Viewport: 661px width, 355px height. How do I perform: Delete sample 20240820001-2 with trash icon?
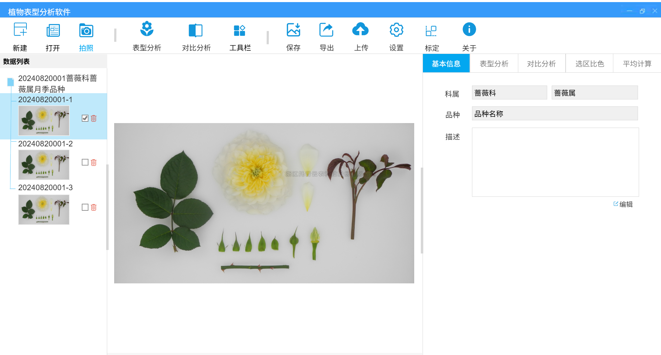(x=93, y=162)
